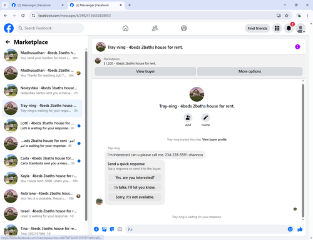Open the tab search dropdown
This screenshot has height=240, width=313.
(5, 5)
